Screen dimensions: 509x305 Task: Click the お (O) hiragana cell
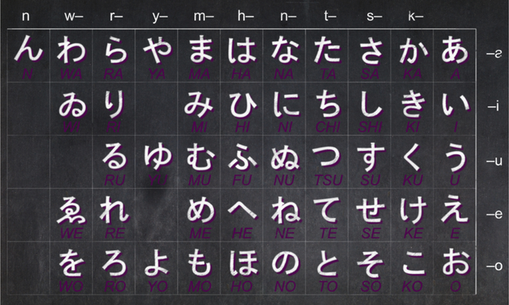(x=455, y=268)
